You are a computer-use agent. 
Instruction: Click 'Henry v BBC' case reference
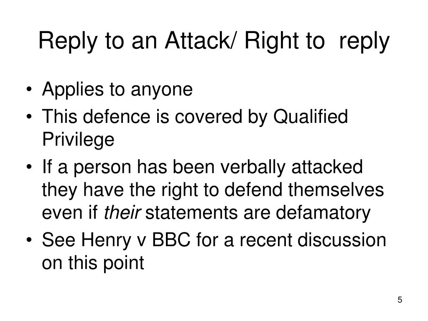(x=136, y=240)
